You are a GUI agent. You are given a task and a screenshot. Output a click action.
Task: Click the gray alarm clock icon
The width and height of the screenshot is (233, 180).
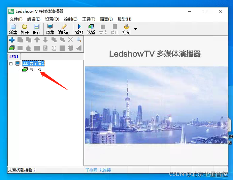pos(71,48)
